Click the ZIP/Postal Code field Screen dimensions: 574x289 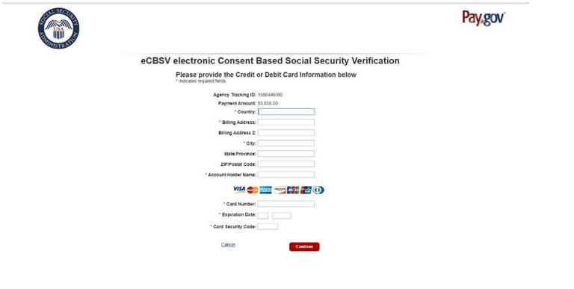[x=286, y=164]
